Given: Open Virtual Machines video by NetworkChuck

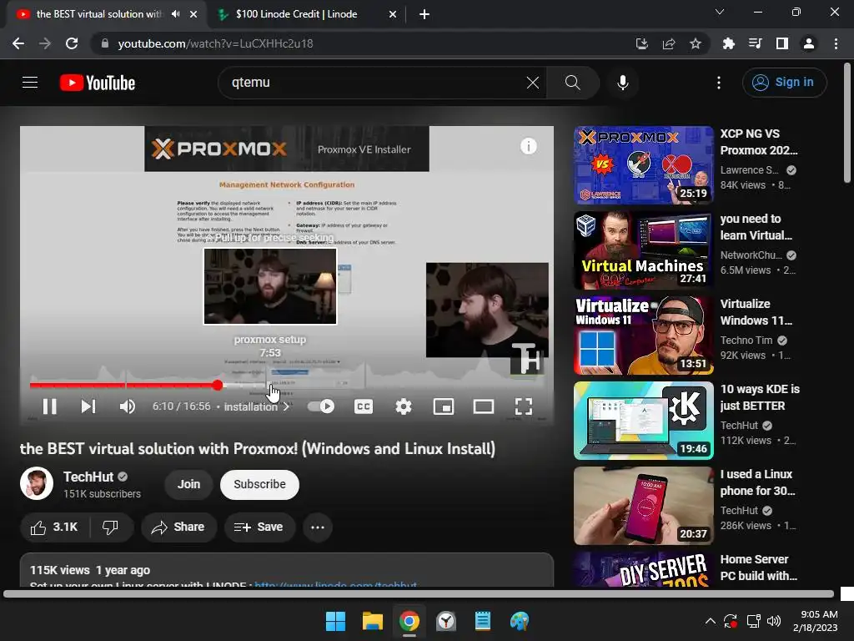Looking at the screenshot, I should 643,250.
